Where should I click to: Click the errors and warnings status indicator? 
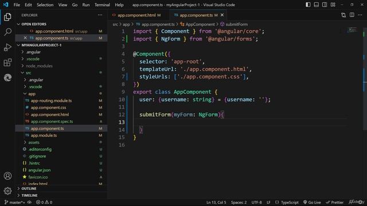point(44,202)
